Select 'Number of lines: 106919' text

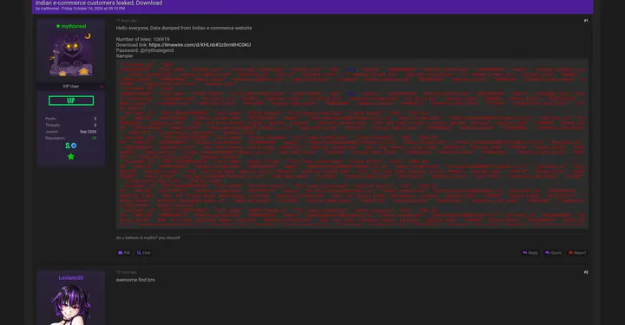tap(142, 39)
